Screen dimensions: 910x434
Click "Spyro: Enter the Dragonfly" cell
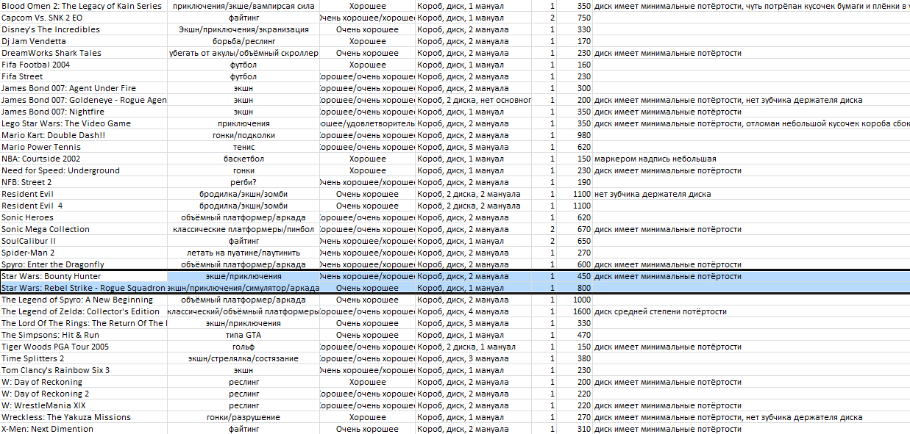point(84,264)
